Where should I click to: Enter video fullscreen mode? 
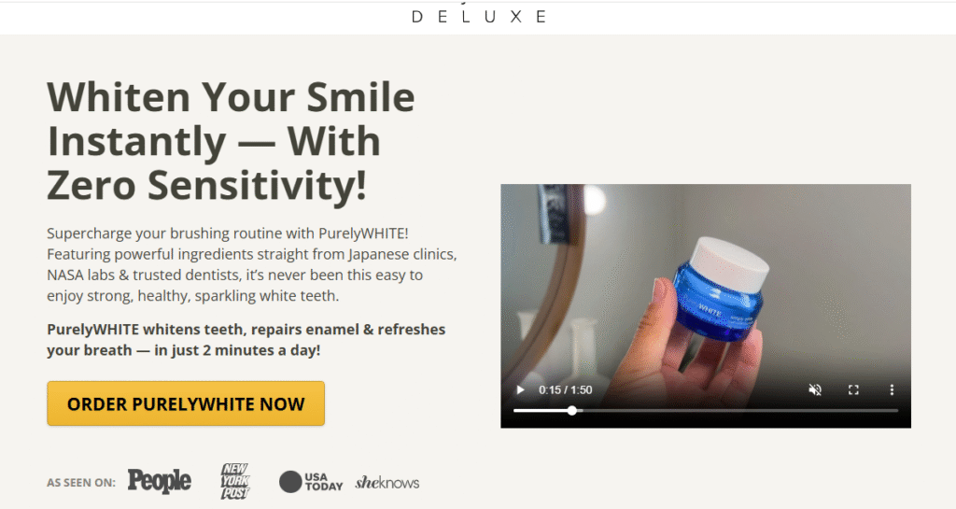click(853, 390)
